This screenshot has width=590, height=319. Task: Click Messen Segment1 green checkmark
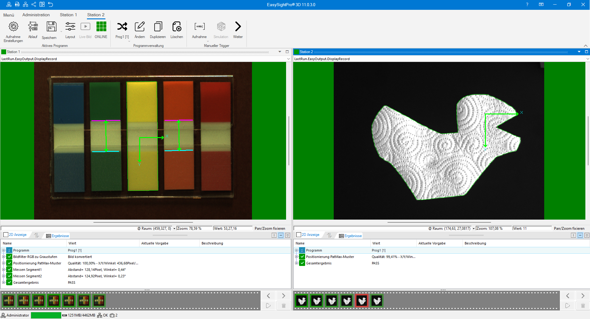coord(10,270)
